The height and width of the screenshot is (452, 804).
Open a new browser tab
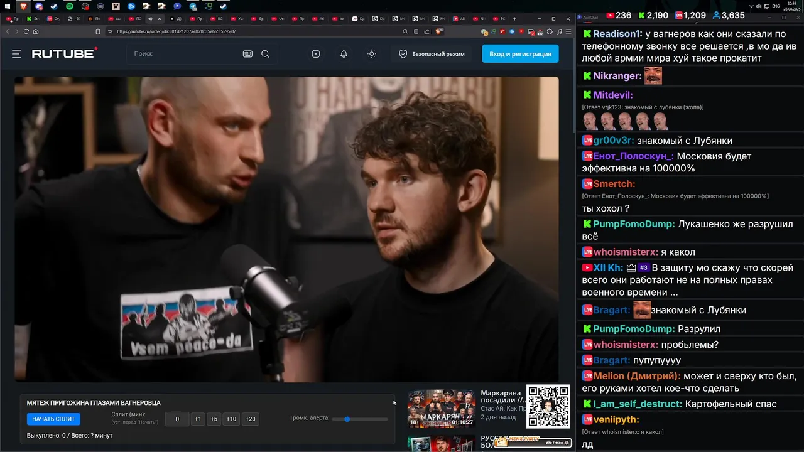tap(514, 19)
